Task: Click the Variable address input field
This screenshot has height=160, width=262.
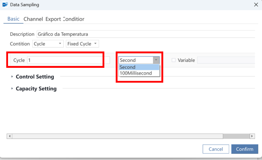Action: tap(226, 60)
